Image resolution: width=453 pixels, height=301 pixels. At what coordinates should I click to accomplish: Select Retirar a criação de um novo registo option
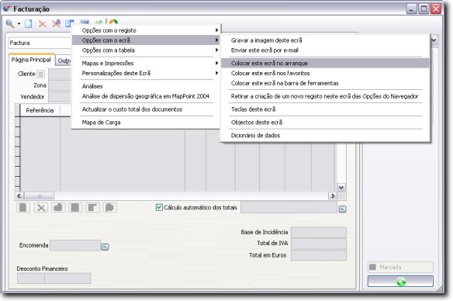(325, 96)
